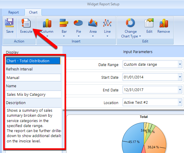Expand the Location dropdown

(180, 103)
